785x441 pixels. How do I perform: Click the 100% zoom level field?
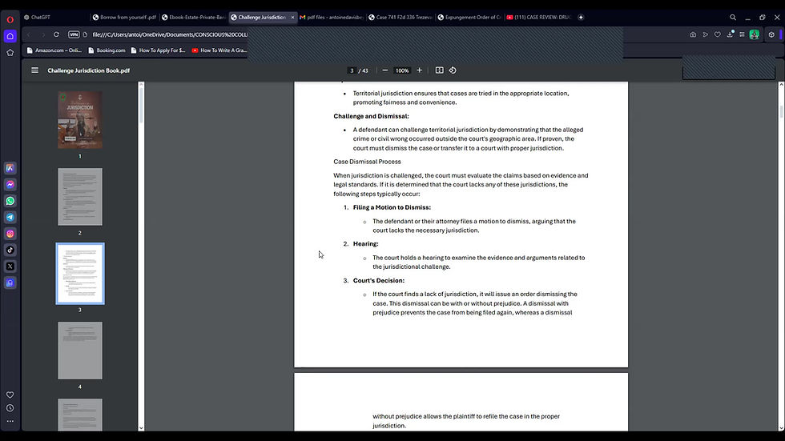point(402,70)
